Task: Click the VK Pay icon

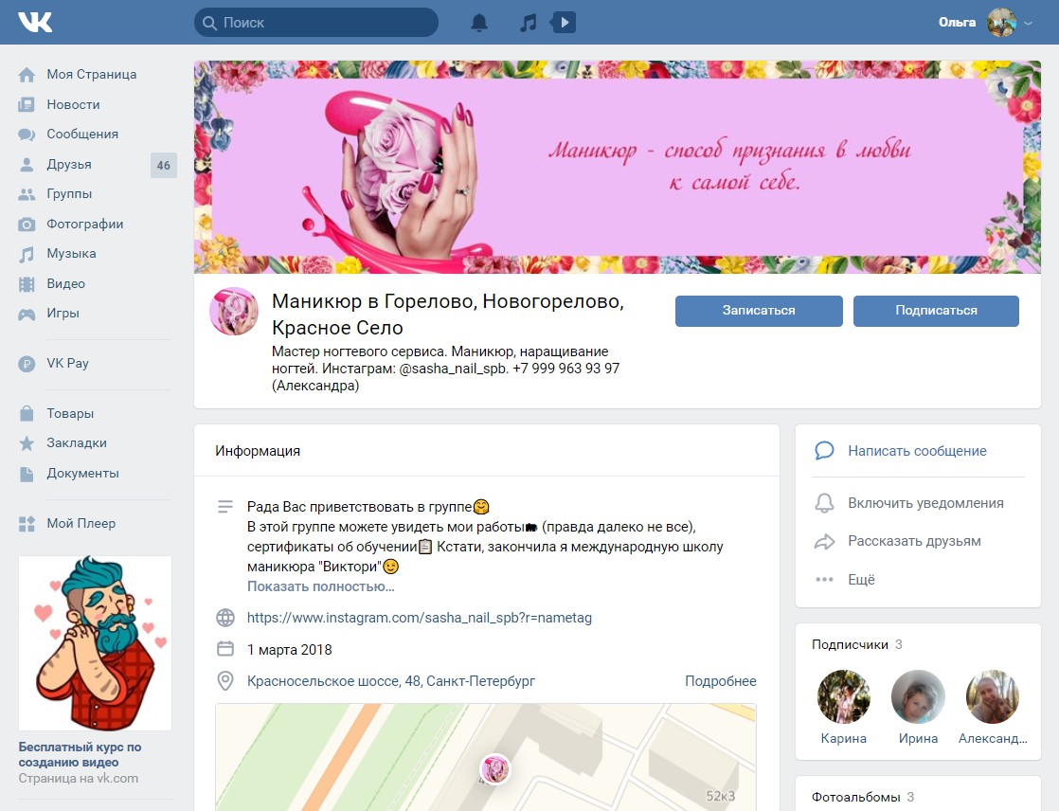Action: point(27,364)
